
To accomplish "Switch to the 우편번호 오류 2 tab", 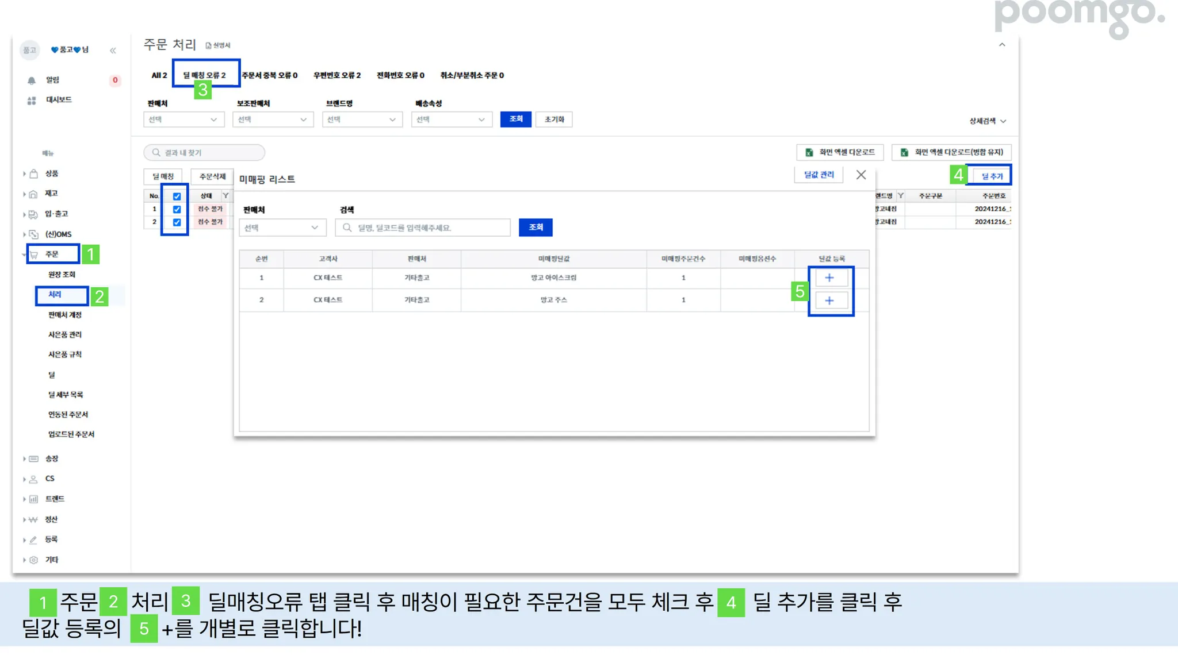I will [x=337, y=75].
